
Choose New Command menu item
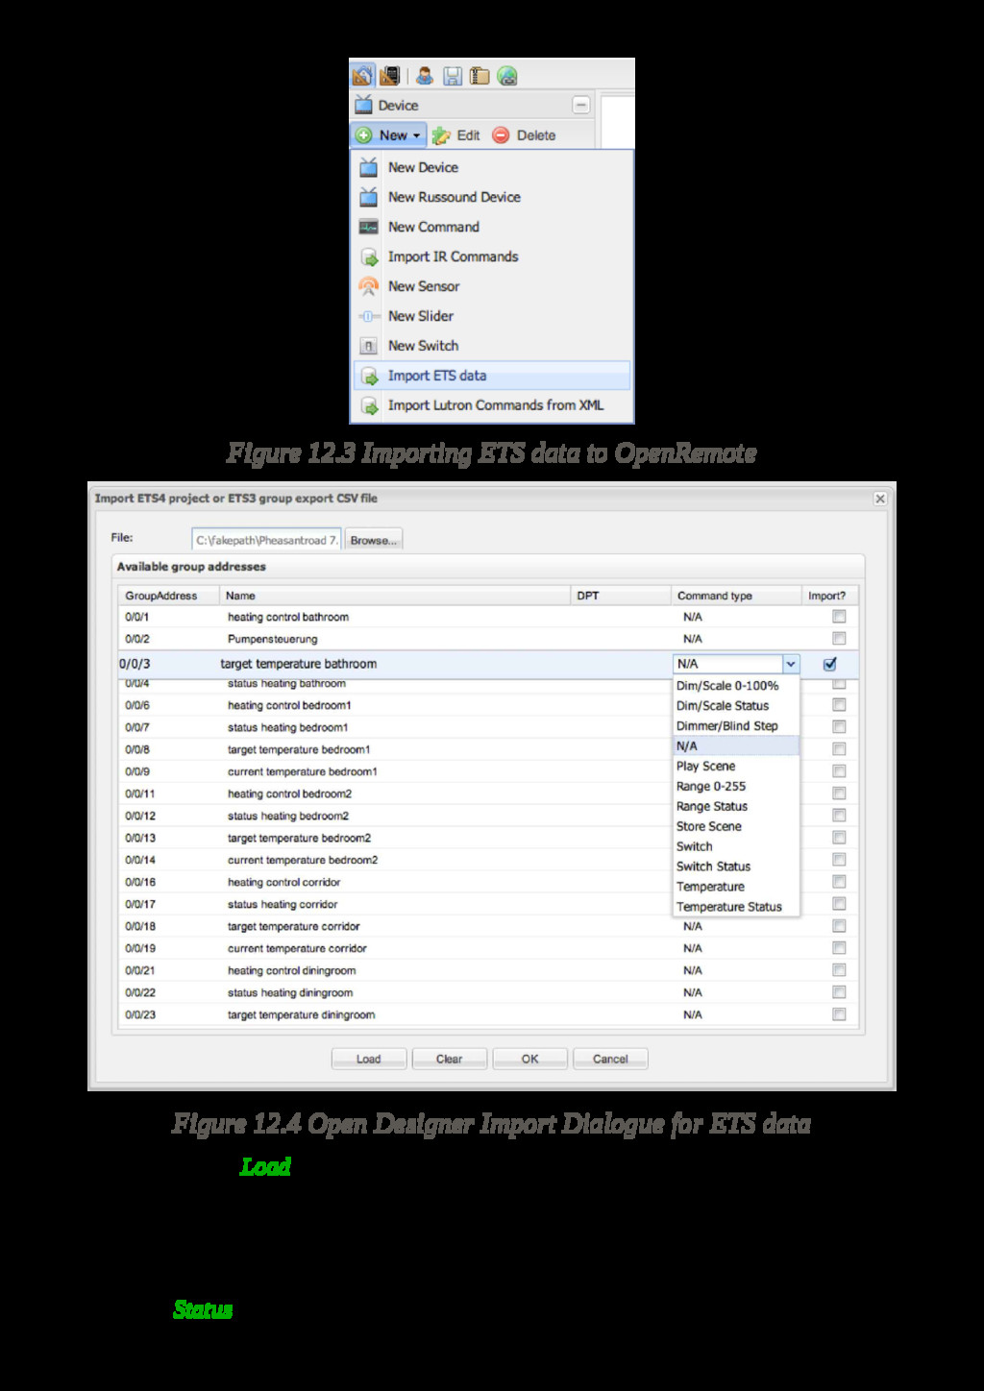(x=492, y=227)
